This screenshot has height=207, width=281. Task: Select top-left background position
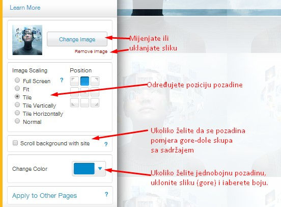coord(74,81)
